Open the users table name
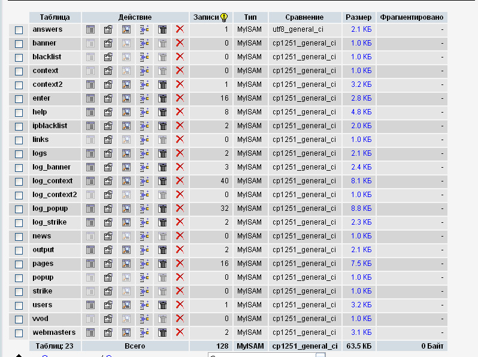 43,305
